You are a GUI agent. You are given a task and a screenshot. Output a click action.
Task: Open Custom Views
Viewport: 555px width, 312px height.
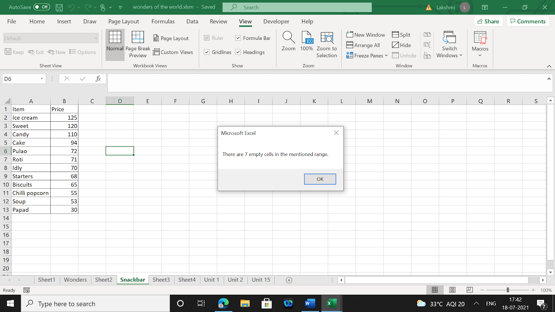click(x=173, y=52)
